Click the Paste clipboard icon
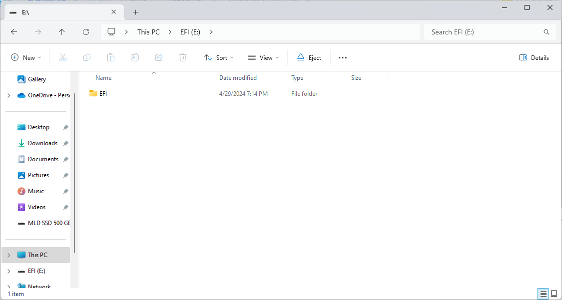Viewport: 562px width, 300px height. (111, 58)
